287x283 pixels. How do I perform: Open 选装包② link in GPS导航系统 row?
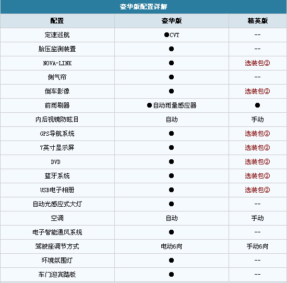pos(257,134)
